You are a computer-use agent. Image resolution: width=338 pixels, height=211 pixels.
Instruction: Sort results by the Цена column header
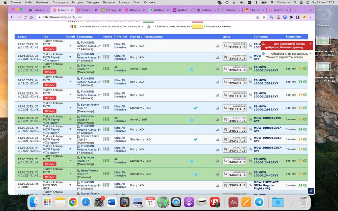(x=226, y=36)
